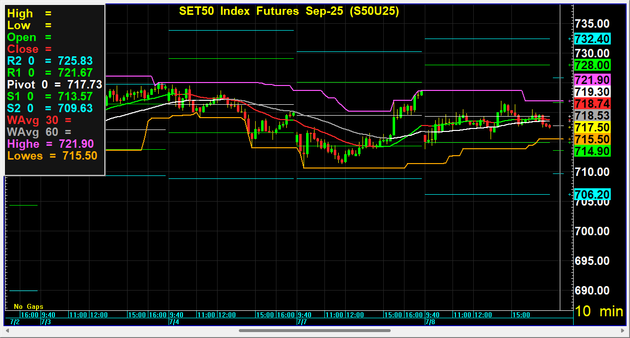630x338 pixels.
Task: Click the red 718.74 price tag
Action: coord(592,103)
